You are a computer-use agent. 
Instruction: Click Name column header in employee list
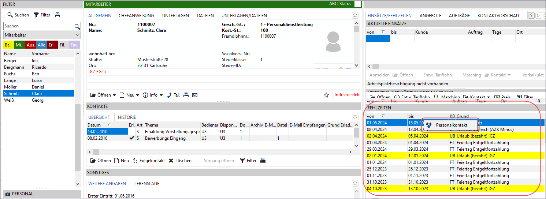coord(17,54)
